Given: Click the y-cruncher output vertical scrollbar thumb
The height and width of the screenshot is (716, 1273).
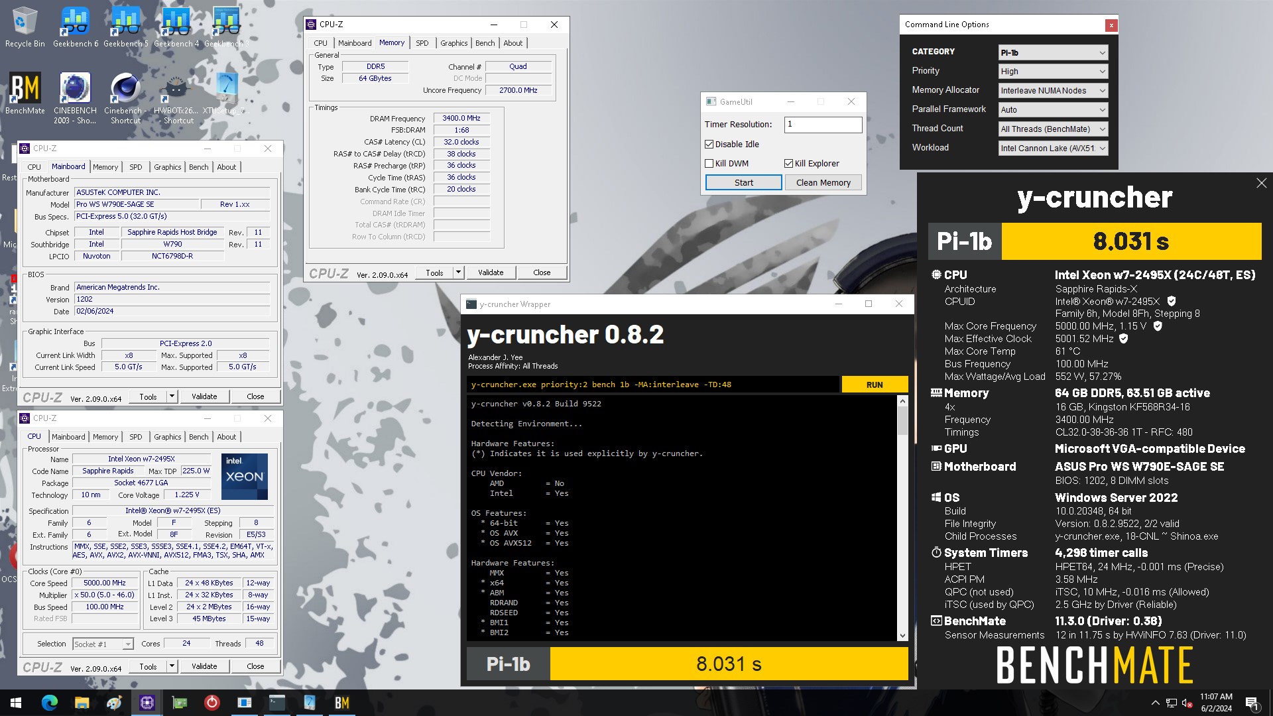Looking at the screenshot, I should click(x=902, y=420).
